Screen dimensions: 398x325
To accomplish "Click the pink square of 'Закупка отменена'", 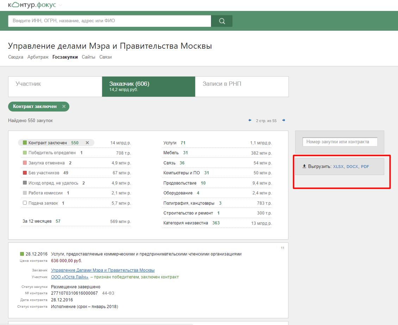I will 25,163.
